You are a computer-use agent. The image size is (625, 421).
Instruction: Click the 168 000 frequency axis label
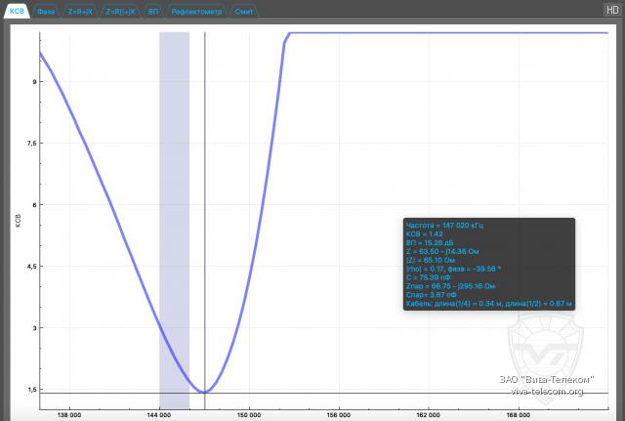(519, 415)
